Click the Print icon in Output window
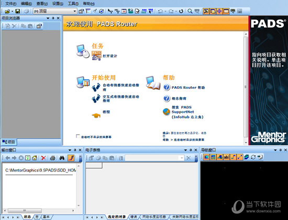Screen dimensions: 288x220 (53, 158)
